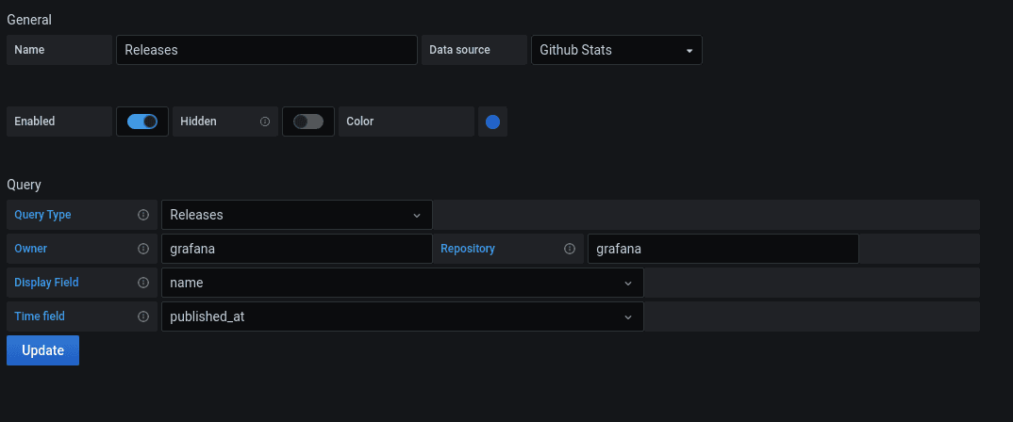Viewport: 1013px width, 422px height.
Task: Click info icon beside Owner label
Action: coord(143,249)
